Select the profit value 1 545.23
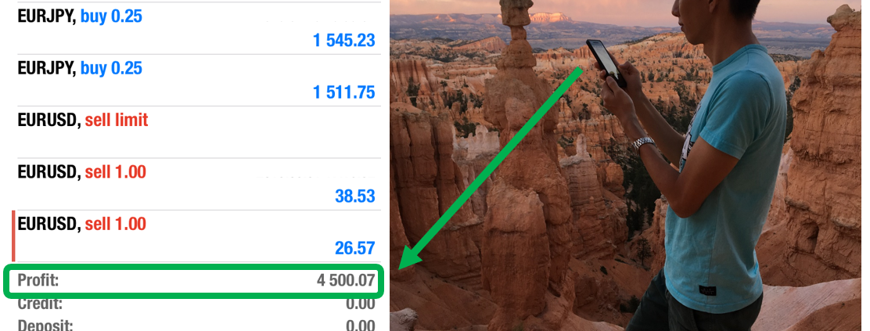Viewport: 870px width, 331px height. click(x=344, y=41)
